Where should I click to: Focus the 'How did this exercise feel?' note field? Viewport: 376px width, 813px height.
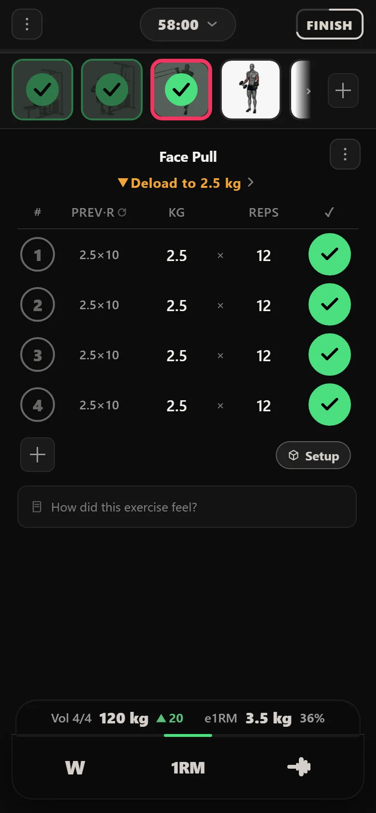(187, 507)
